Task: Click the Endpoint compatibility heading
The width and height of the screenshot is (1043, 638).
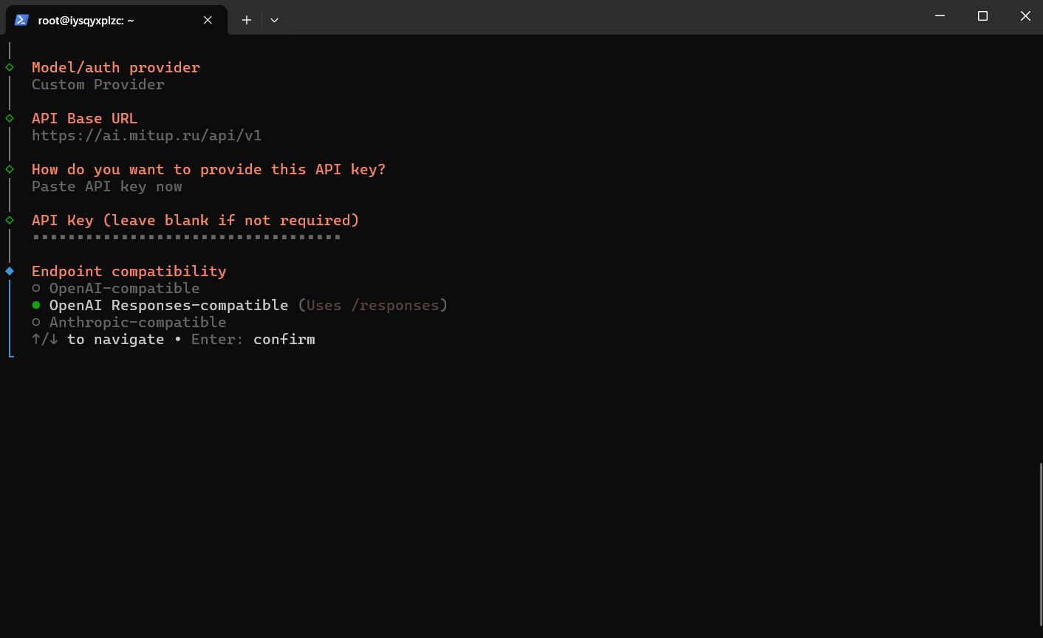Action: point(129,271)
